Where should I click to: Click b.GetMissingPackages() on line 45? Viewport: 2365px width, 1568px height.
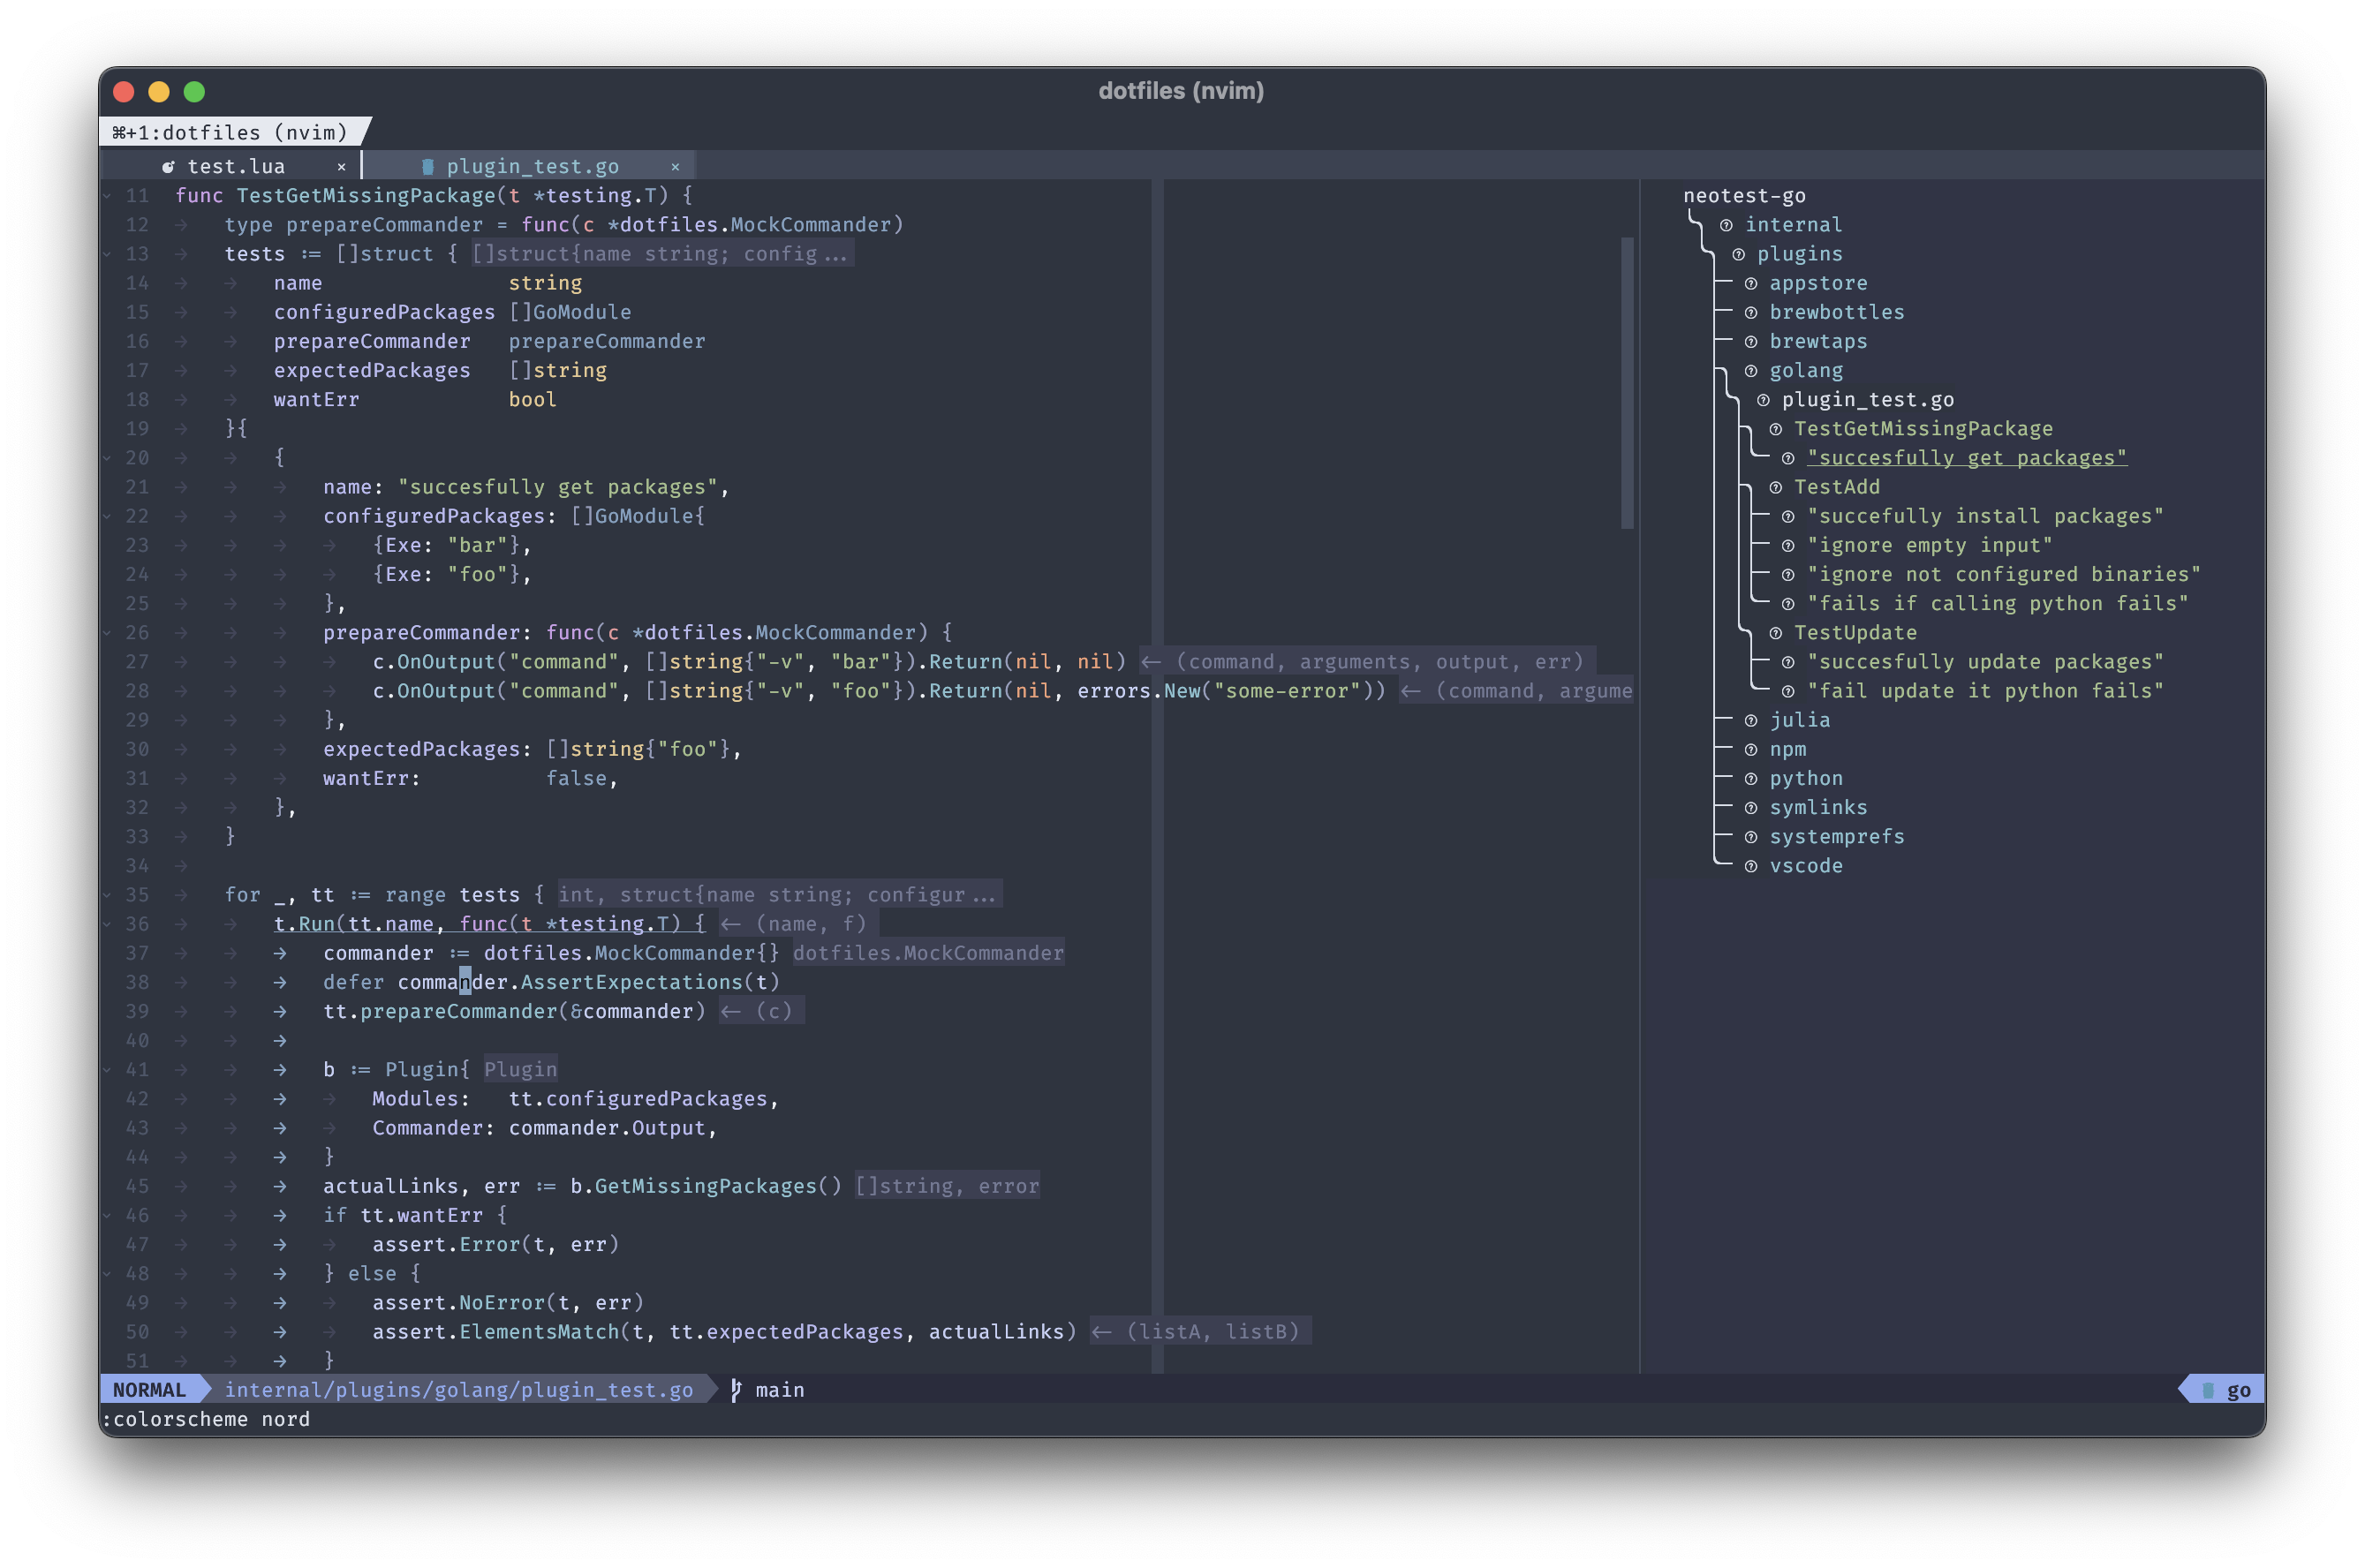[706, 1186]
